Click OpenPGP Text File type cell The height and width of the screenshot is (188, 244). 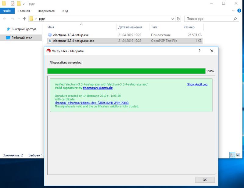pos(164,41)
